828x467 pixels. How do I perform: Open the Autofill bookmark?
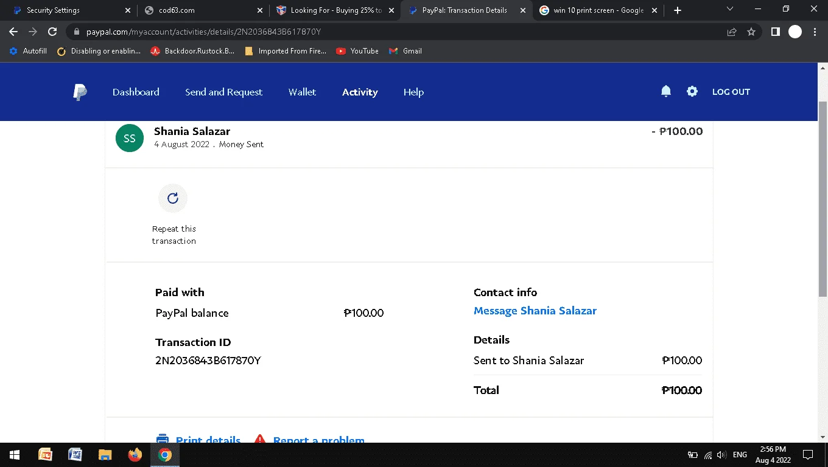[29, 51]
